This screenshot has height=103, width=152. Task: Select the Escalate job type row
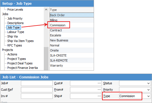pyautogui.click(x=72, y=35)
